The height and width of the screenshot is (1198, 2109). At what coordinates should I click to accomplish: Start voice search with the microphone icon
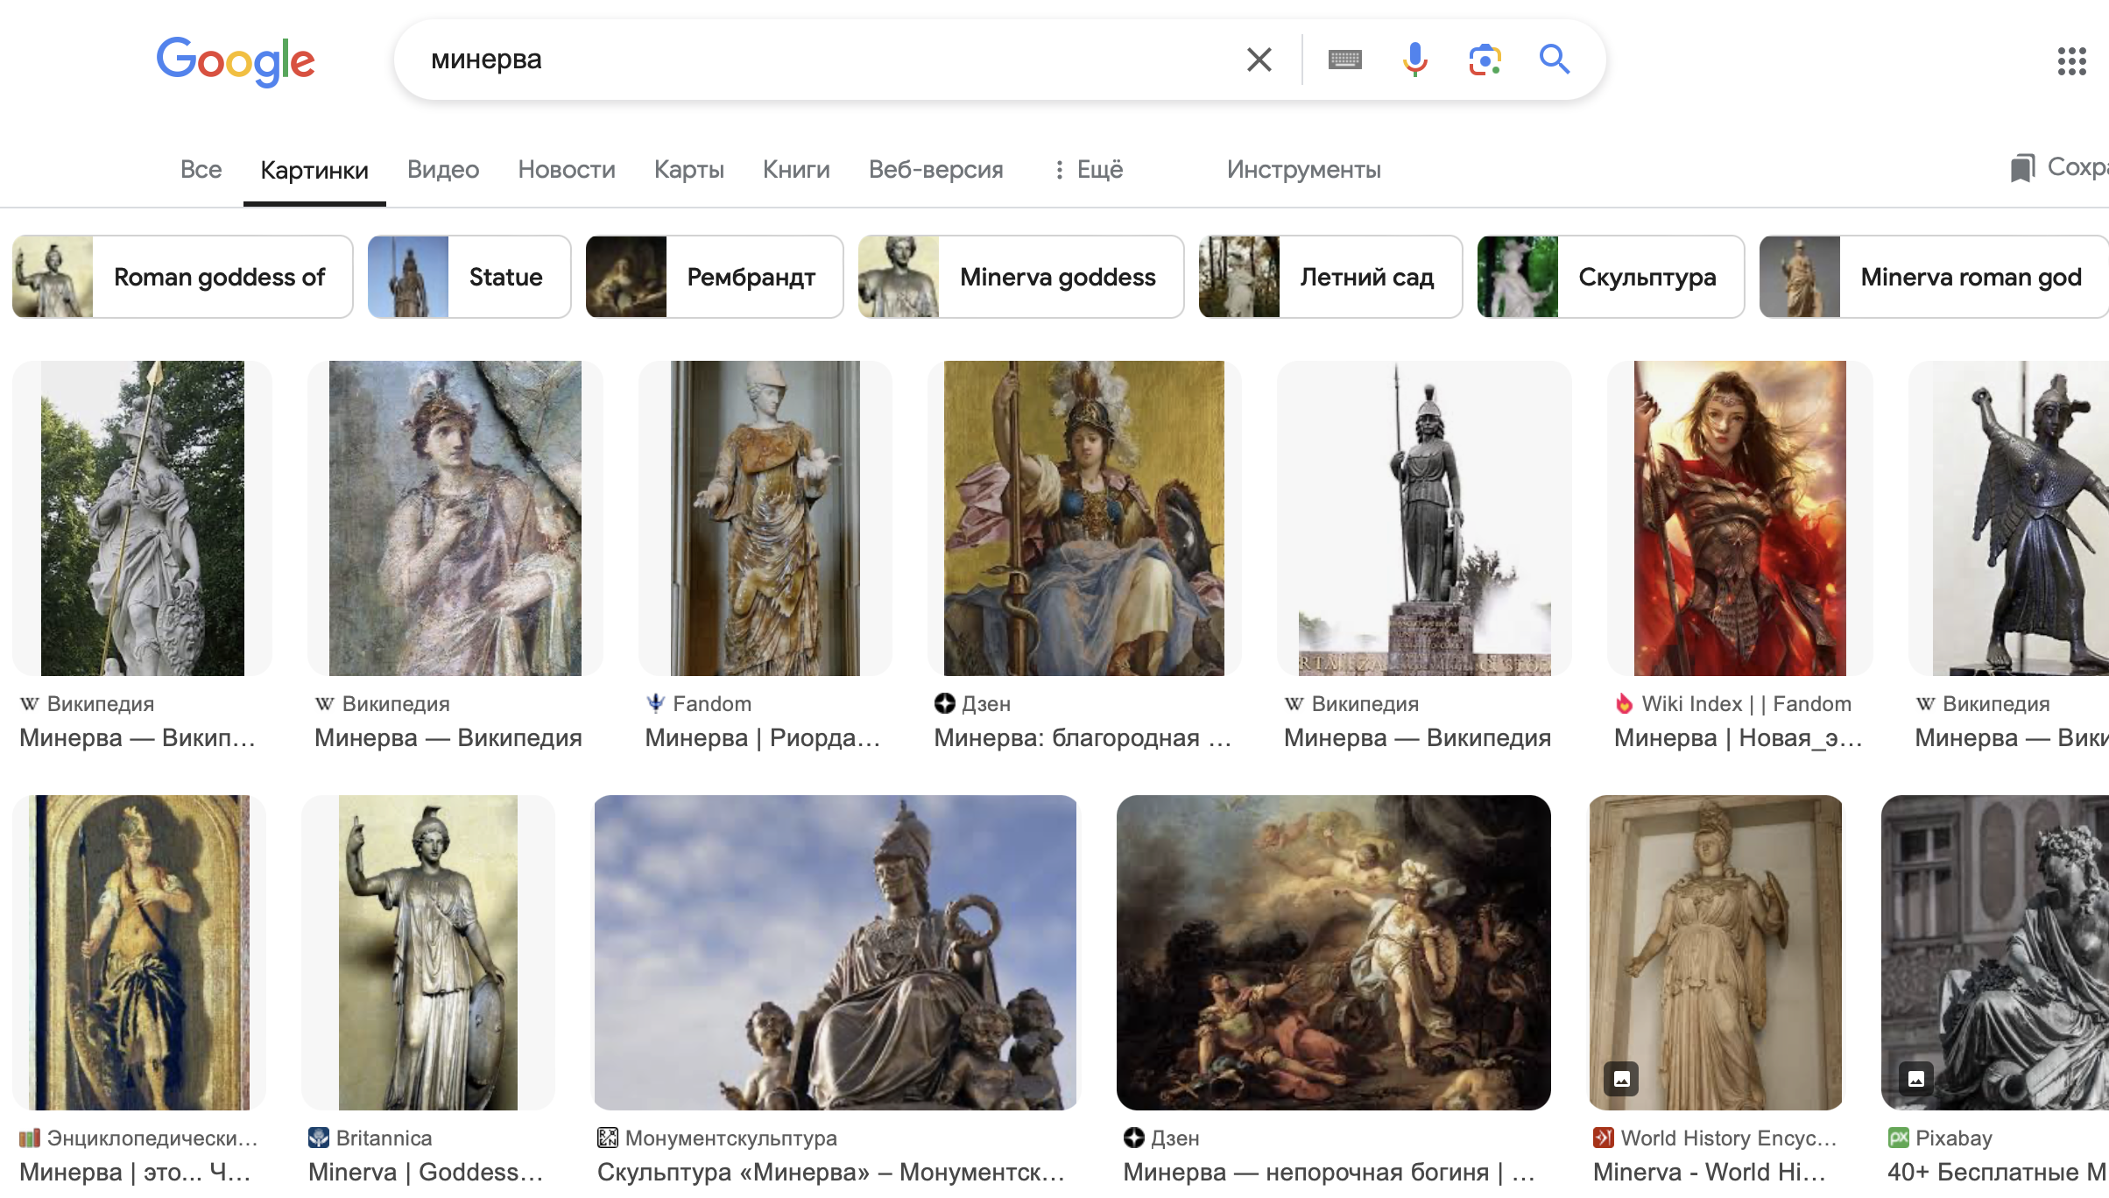(1414, 60)
